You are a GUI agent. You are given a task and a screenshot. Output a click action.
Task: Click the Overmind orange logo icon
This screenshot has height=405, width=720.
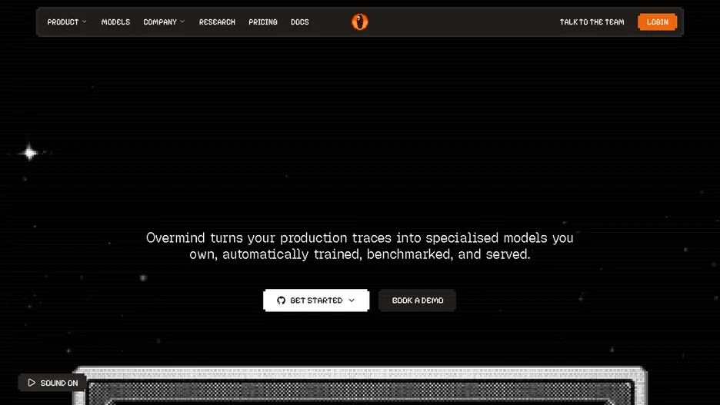point(359,22)
